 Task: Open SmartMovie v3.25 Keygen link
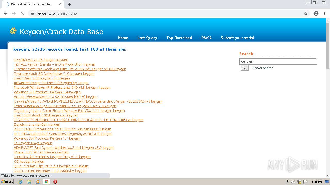coord(41,60)
